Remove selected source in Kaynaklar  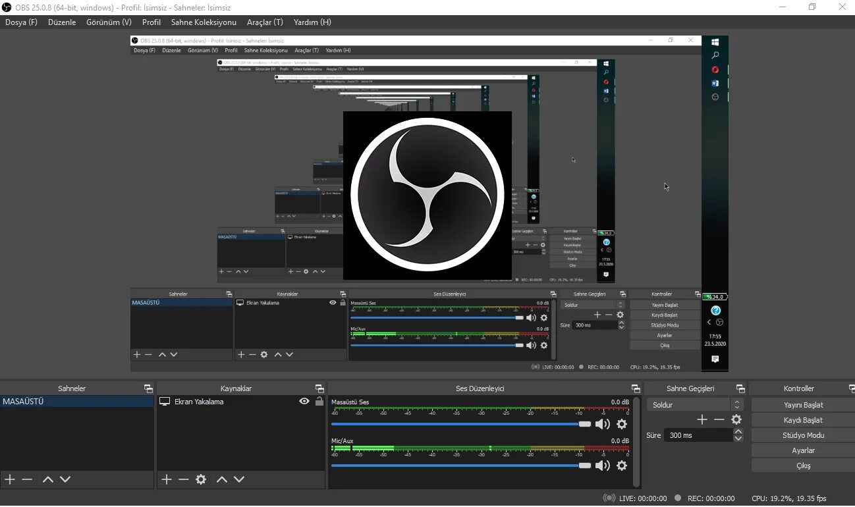coord(184,479)
